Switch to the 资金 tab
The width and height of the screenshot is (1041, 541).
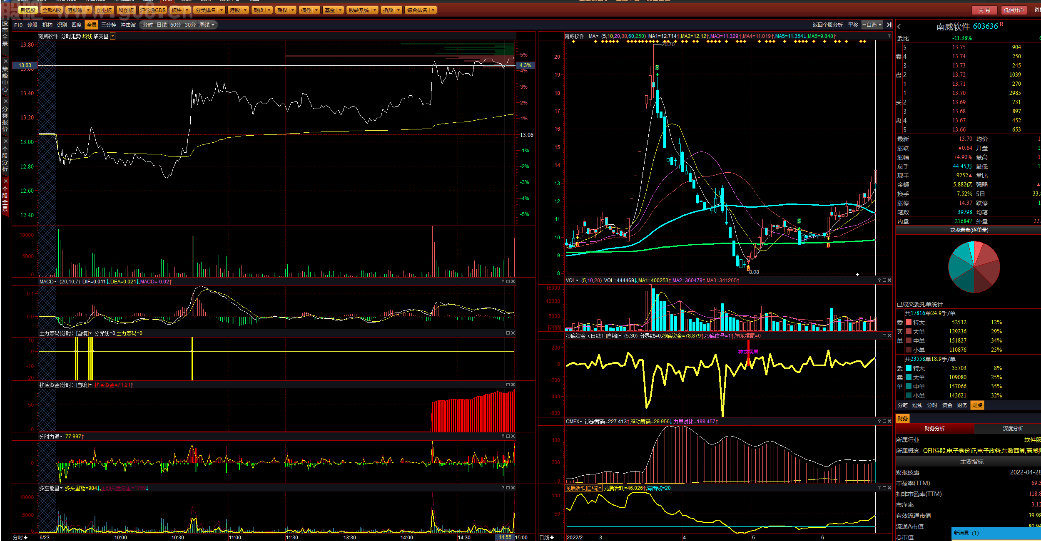click(x=947, y=405)
